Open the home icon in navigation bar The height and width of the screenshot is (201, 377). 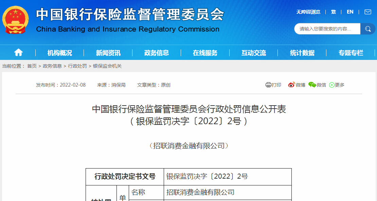coord(19,52)
